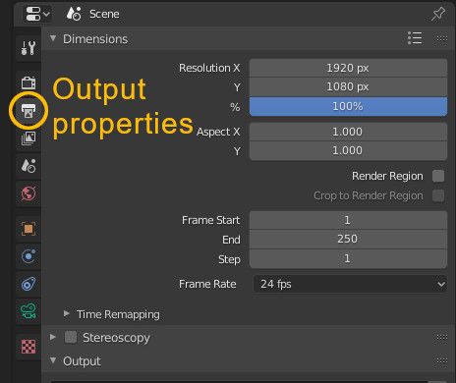The height and width of the screenshot is (383, 456).
Task: Click the frame Step field
Action: click(348, 258)
